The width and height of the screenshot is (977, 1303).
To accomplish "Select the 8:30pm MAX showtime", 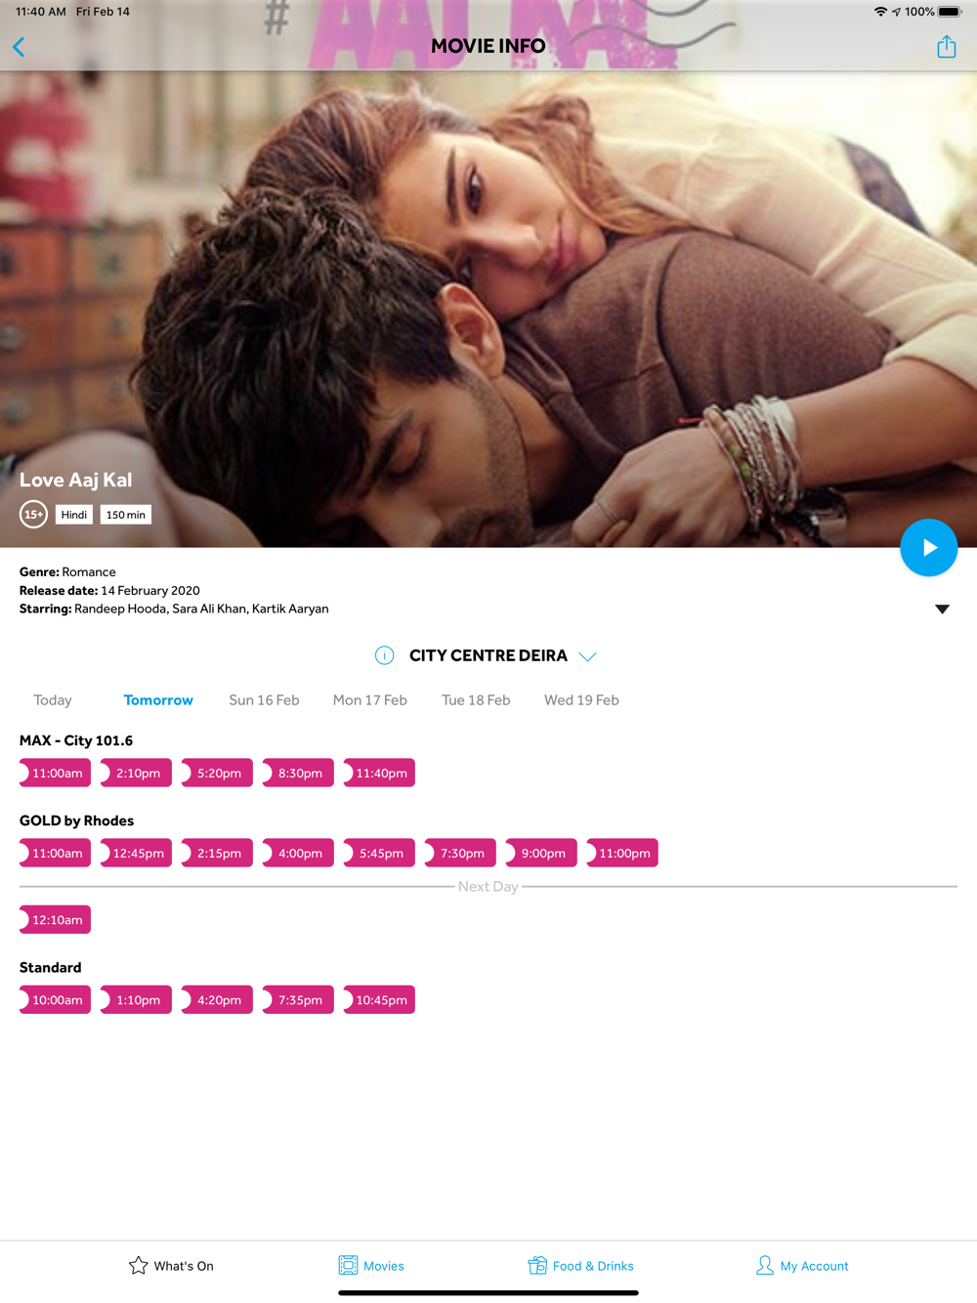I will coord(298,773).
